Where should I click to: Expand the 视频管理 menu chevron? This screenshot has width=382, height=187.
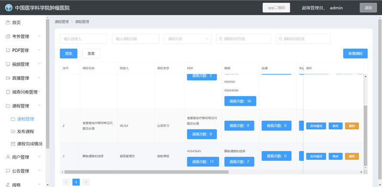39,64
